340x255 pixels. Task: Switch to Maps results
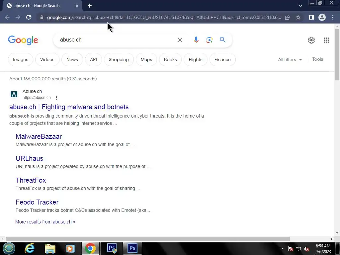click(x=146, y=60)
